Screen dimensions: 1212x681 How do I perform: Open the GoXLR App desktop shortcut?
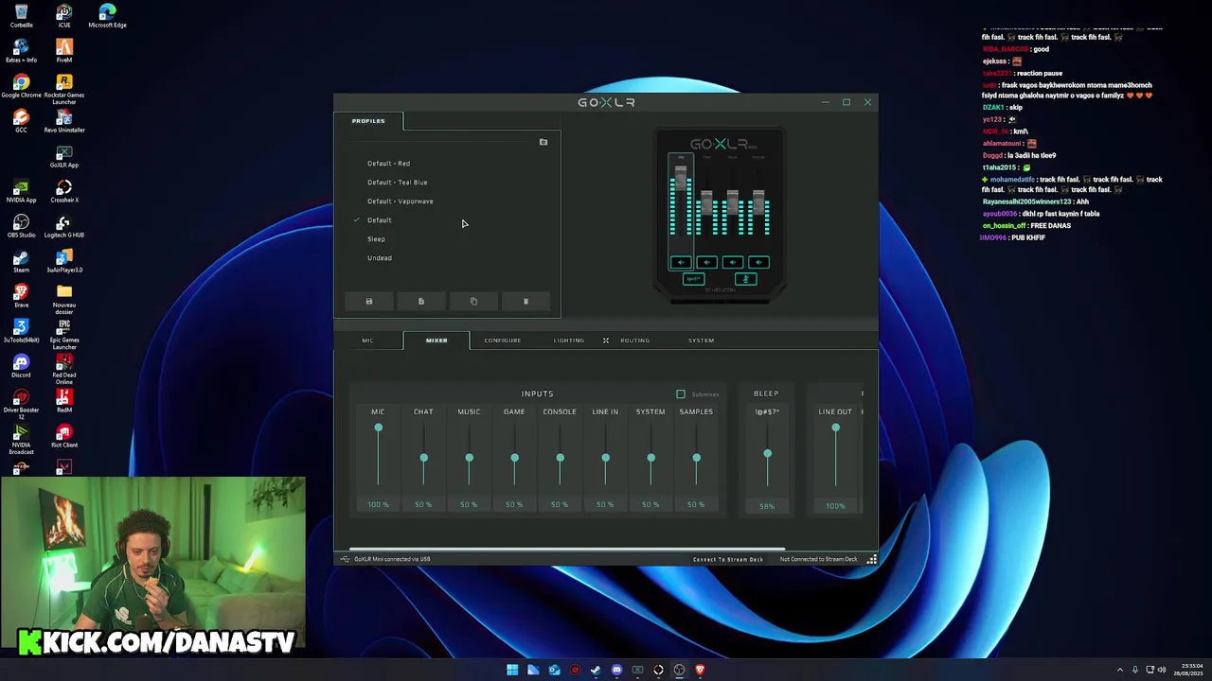[64, 155]
